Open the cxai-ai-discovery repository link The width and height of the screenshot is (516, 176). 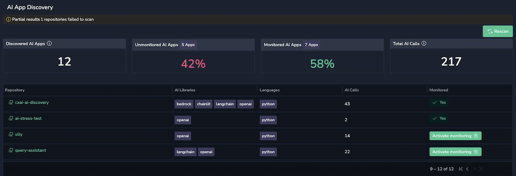click(x=32, y=102)
